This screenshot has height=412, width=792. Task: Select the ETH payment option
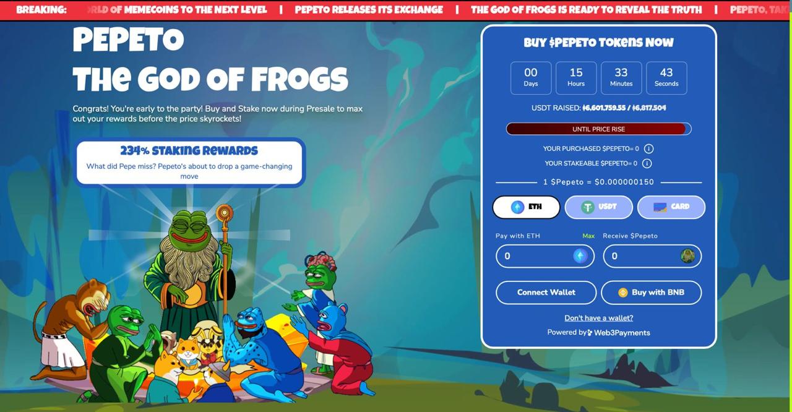click(x=527, y=207)
